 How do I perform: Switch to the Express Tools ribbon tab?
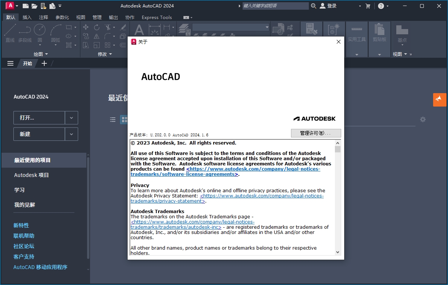click(x=157, y=17)
